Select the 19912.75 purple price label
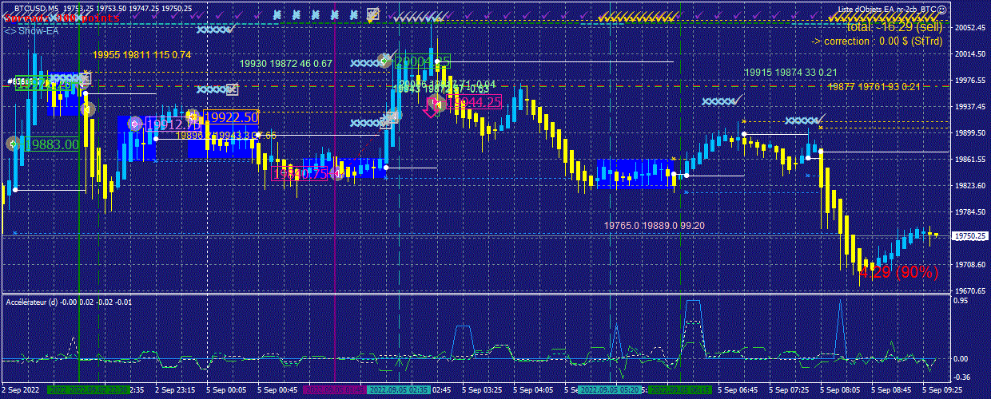The height and width of the screenshot is (399, 991). coord(173,124)
